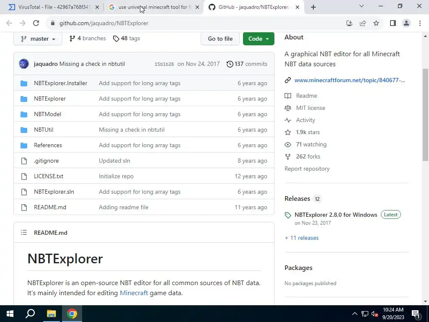Jump to Readme in About sidebar
The image size is (429, 322).
coord(306,96)
